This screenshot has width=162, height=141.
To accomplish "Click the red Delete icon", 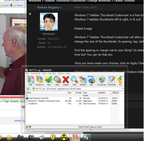I will (x=66, y=81).
